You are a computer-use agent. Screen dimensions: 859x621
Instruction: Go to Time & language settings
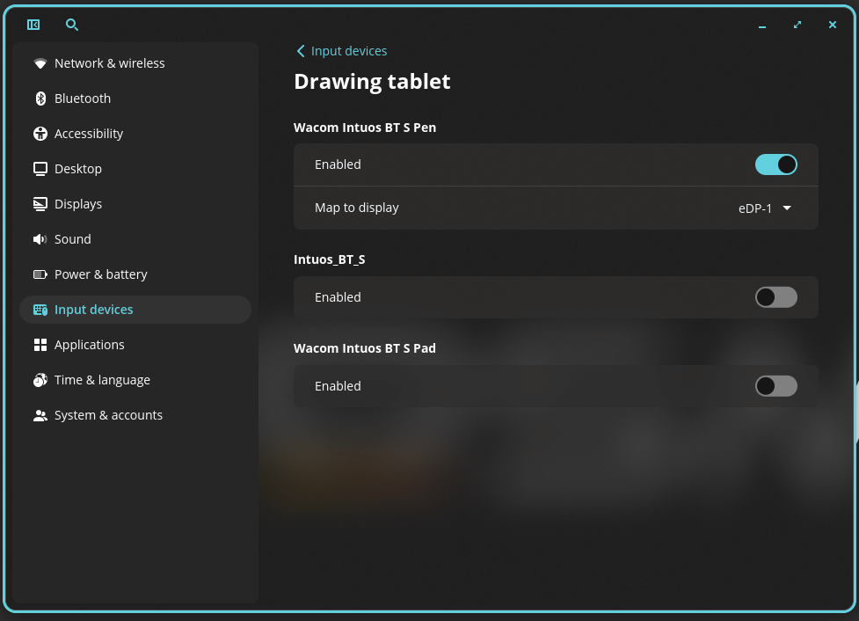(x=135, y=380)
